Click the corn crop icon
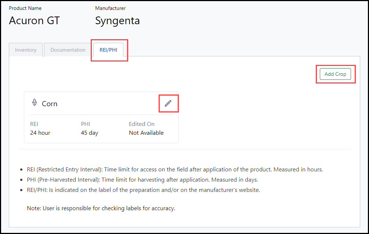 point(35,103)
